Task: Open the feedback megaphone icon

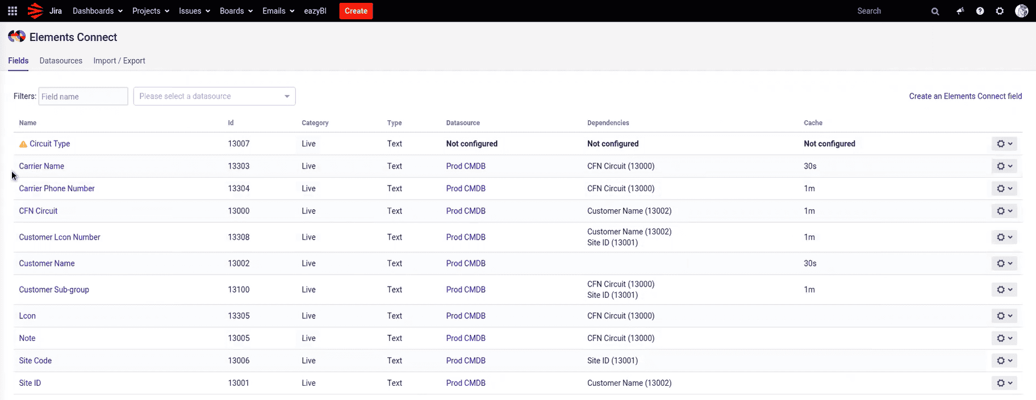Action: 960,11
